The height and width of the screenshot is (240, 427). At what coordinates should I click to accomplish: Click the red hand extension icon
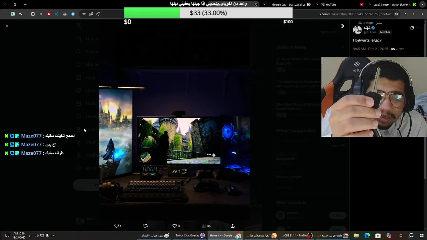click(x=49, y=14)
